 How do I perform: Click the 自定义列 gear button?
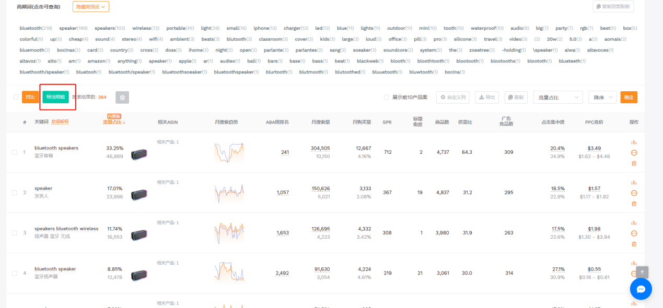tap(453, 97)
